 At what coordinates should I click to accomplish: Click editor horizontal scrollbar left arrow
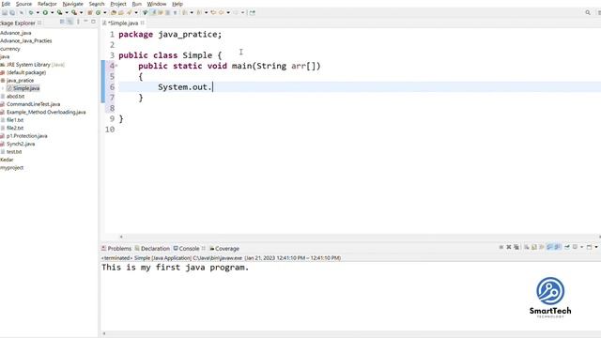121,237
